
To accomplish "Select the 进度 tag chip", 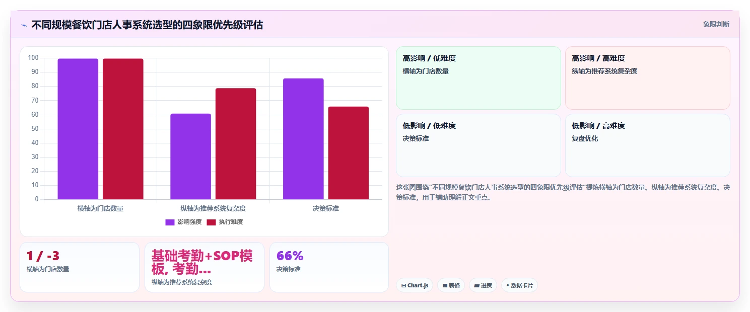I will [x=483, y=285].
